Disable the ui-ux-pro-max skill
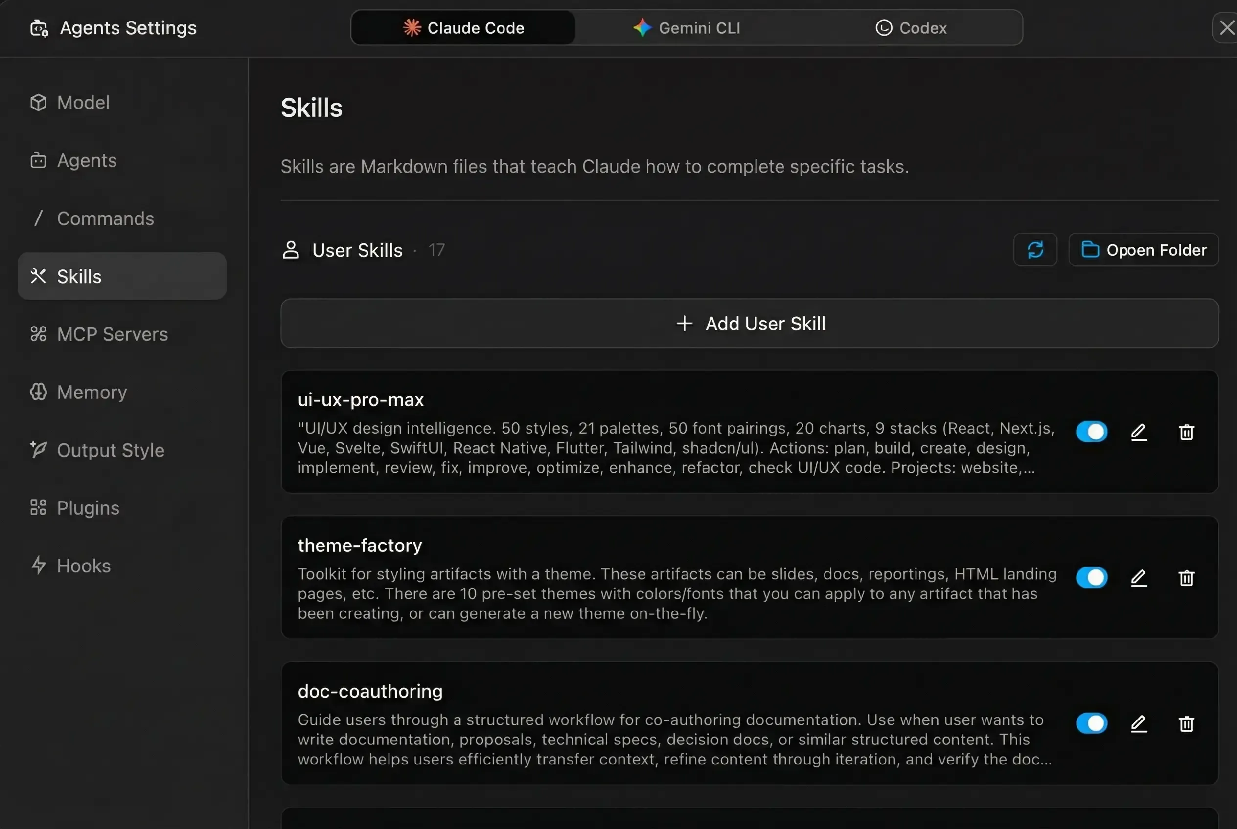Viewport: 1237px width, 829px height. 1092,432
